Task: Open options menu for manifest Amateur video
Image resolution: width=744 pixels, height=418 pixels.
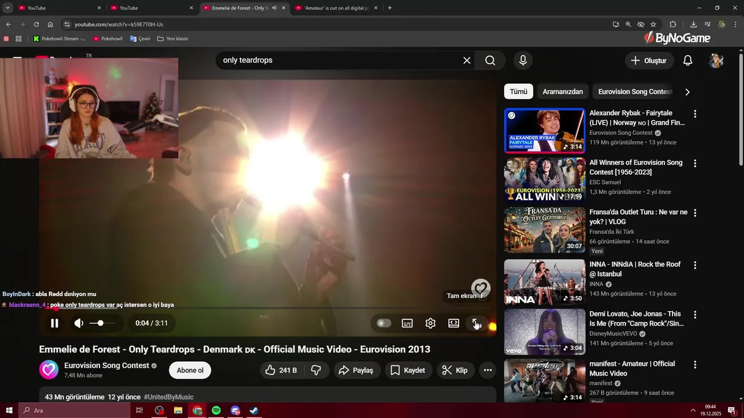Action: [x=695, y=365]
